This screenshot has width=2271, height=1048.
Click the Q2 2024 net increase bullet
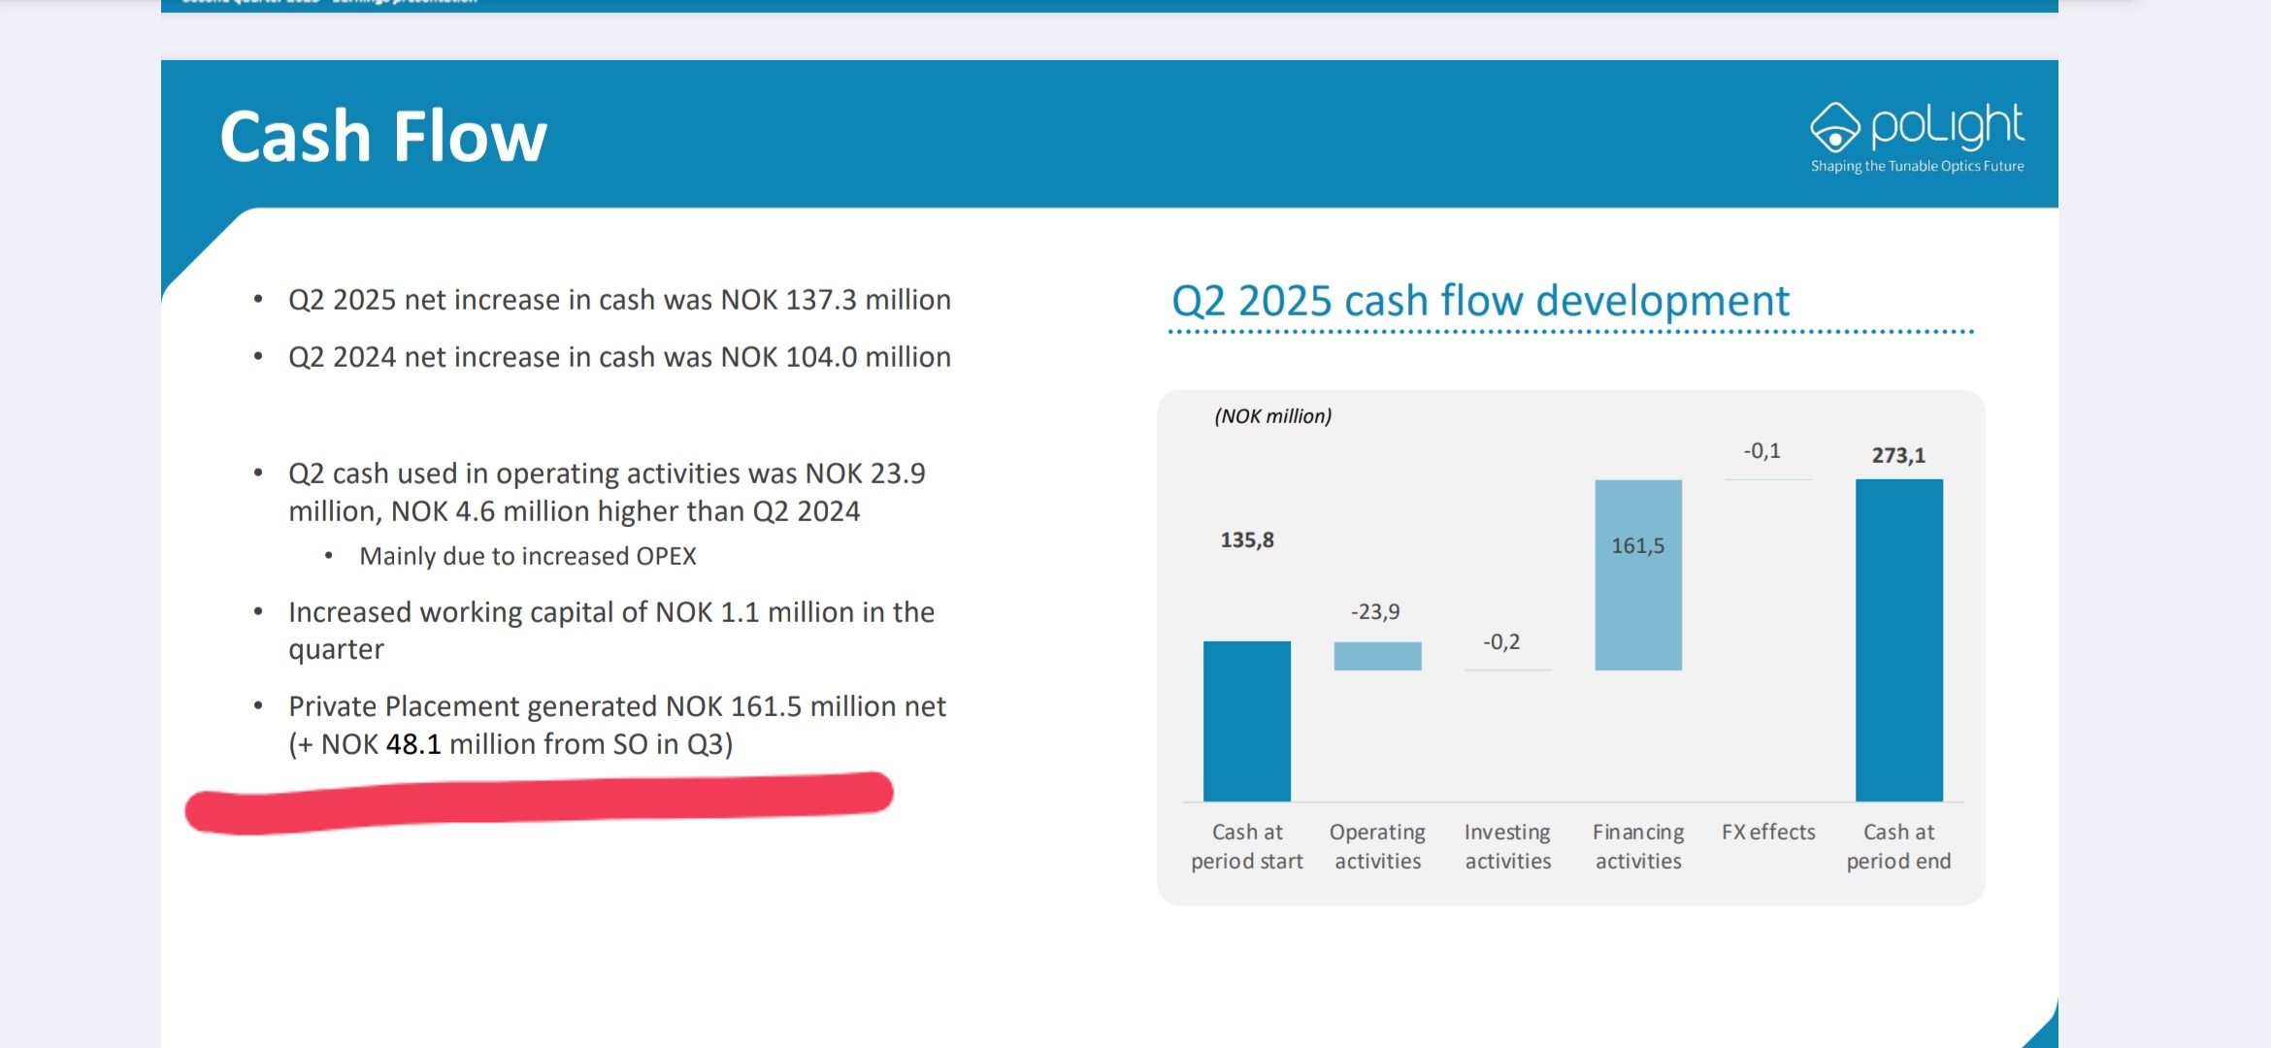(619, 357)
